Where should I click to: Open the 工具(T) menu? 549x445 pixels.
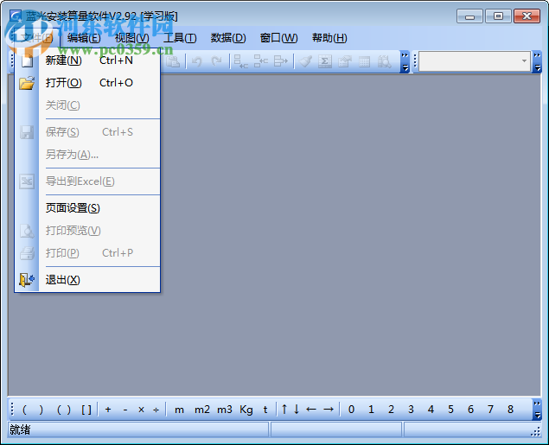[x=180, y=38]
